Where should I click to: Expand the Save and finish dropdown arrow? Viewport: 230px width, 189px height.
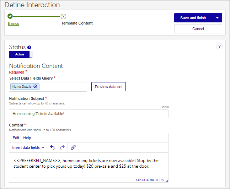(217, 18)
